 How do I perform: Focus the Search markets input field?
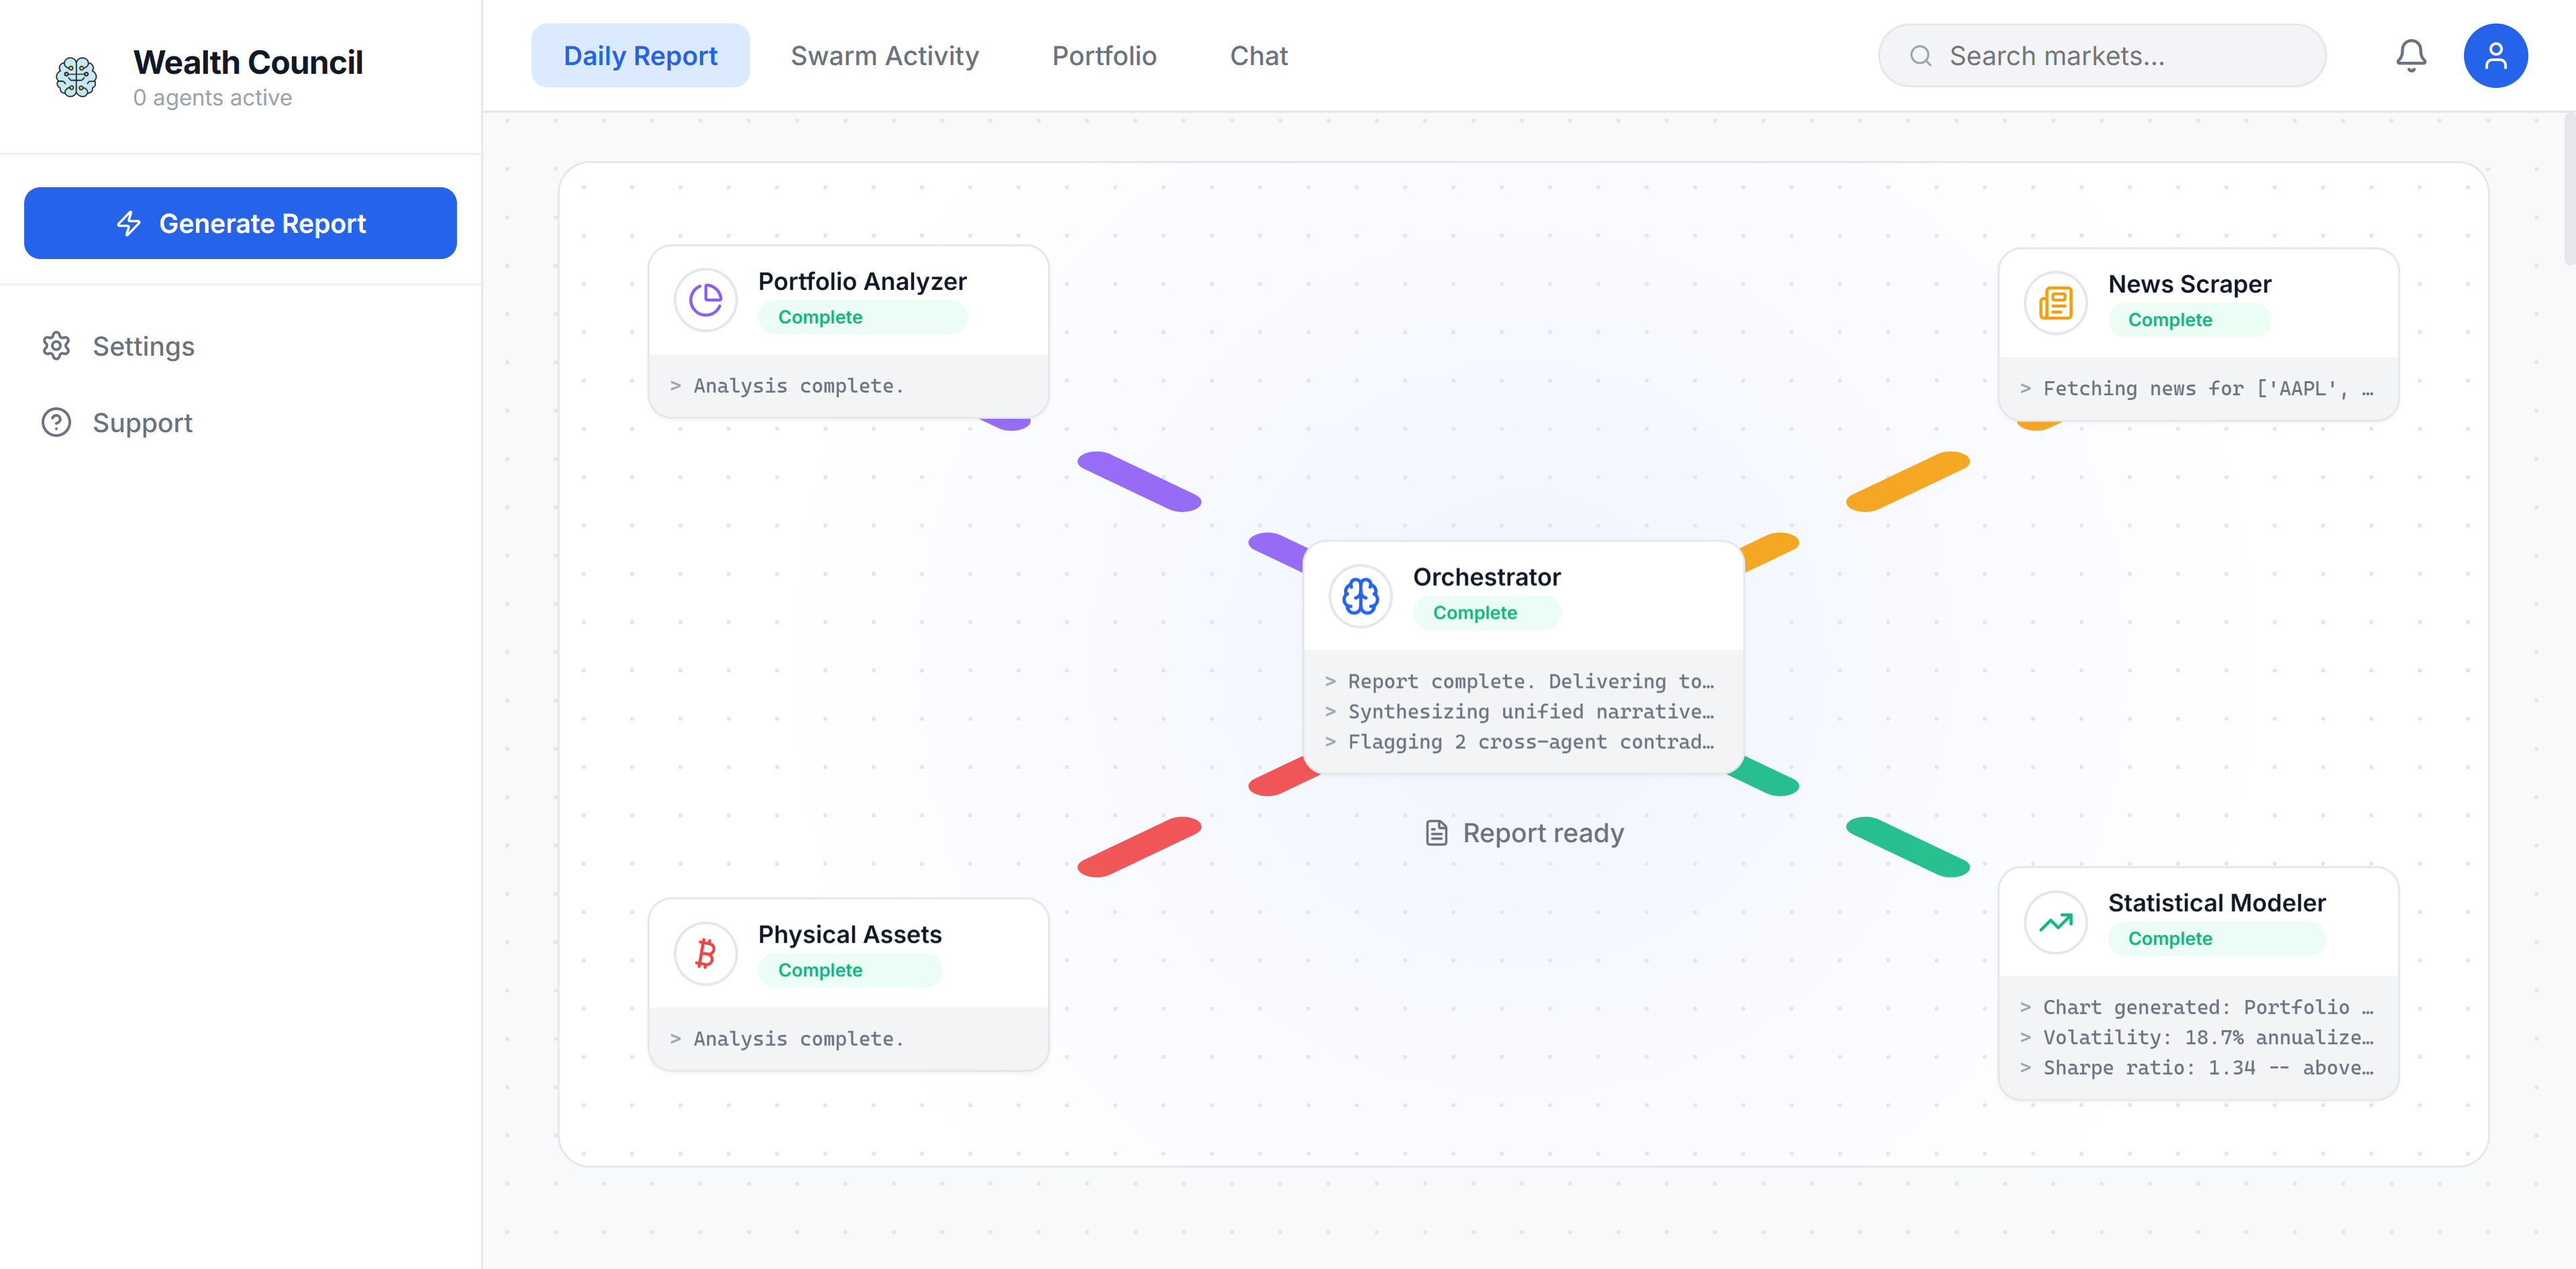click(x=2120, y=56)
